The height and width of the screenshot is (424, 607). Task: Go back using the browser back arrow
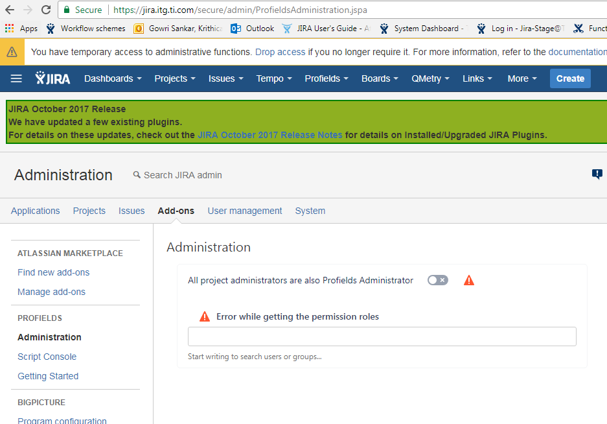point(10,10)
